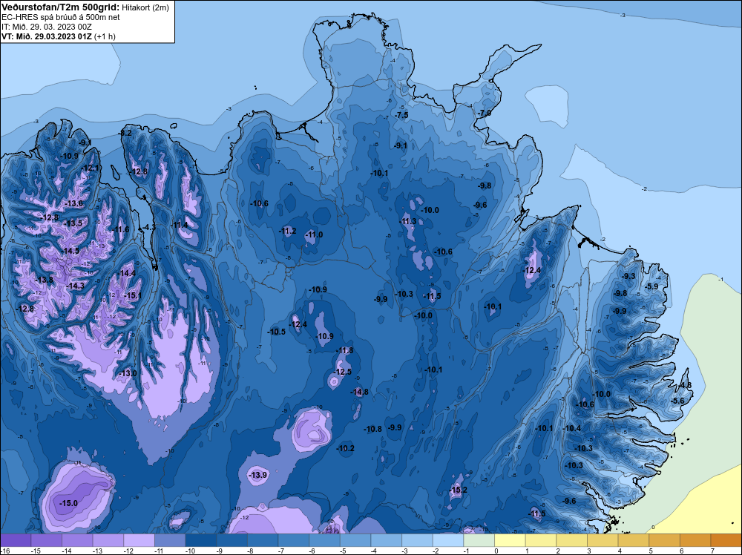
Task: Click the -13.0 temperature label
Action: pyautogui.click(x=128, y=372)
